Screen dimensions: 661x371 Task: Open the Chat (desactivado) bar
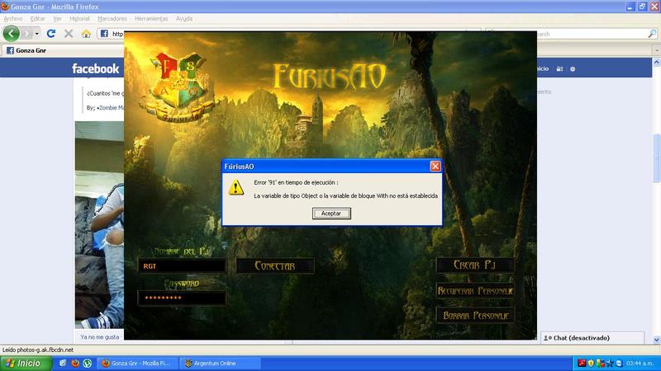tap(592, 338)
